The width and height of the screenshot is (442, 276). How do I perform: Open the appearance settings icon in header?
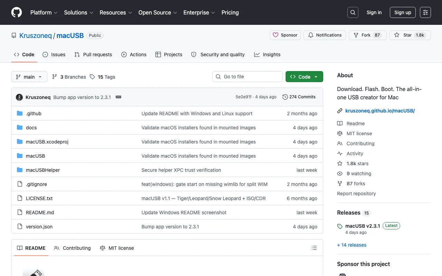click(x=425, y=12)
